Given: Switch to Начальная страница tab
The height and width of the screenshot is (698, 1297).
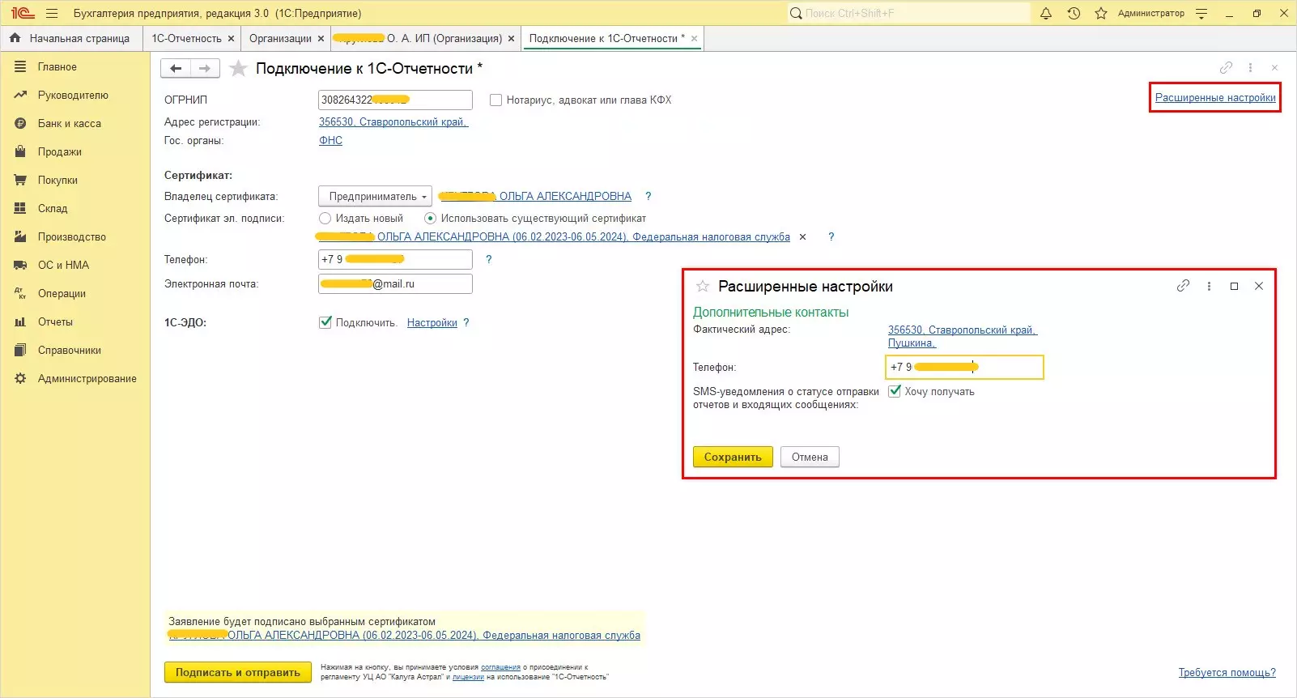Looking at the screenshot, I should click(x=71, y=38).
